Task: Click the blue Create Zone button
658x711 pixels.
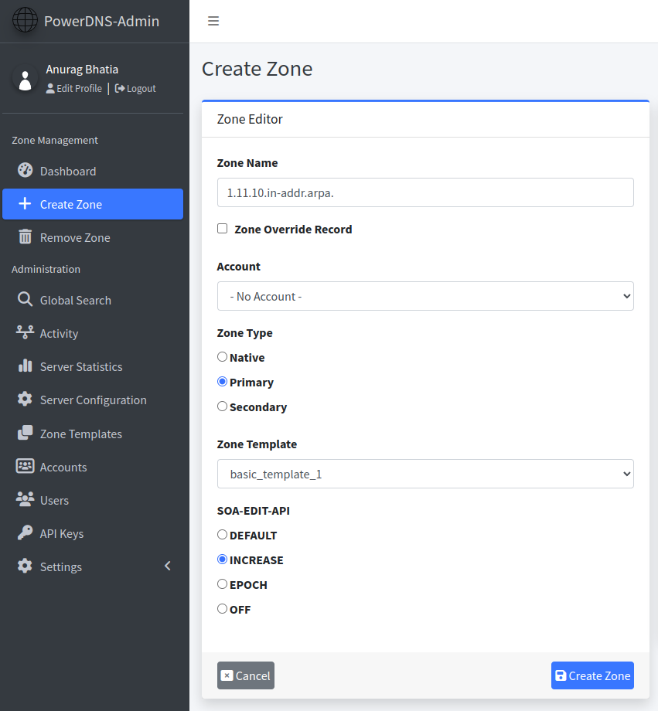Action: [x=592, y=675]
